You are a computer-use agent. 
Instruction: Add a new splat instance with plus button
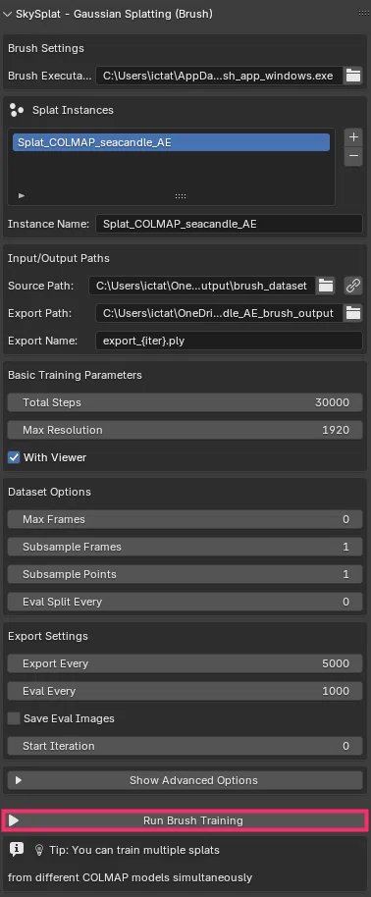353,137
